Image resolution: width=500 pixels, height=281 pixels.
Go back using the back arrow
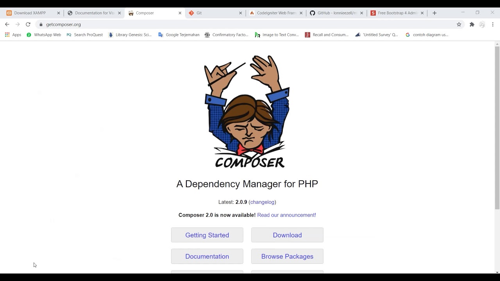7,24
